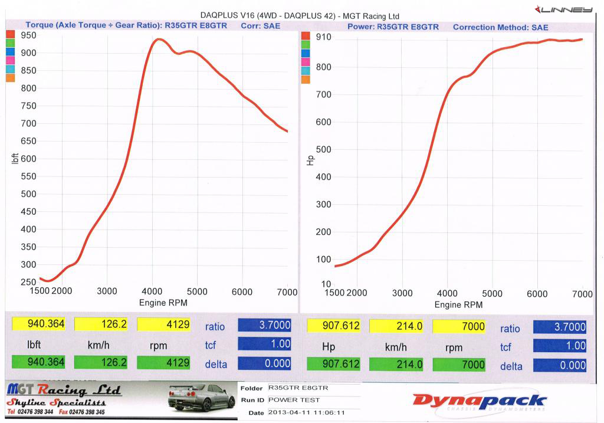Click the 950 tick on torque axis
Viewport: 604px width, 423px height.
pyautogui.click(x=28, y=35)
